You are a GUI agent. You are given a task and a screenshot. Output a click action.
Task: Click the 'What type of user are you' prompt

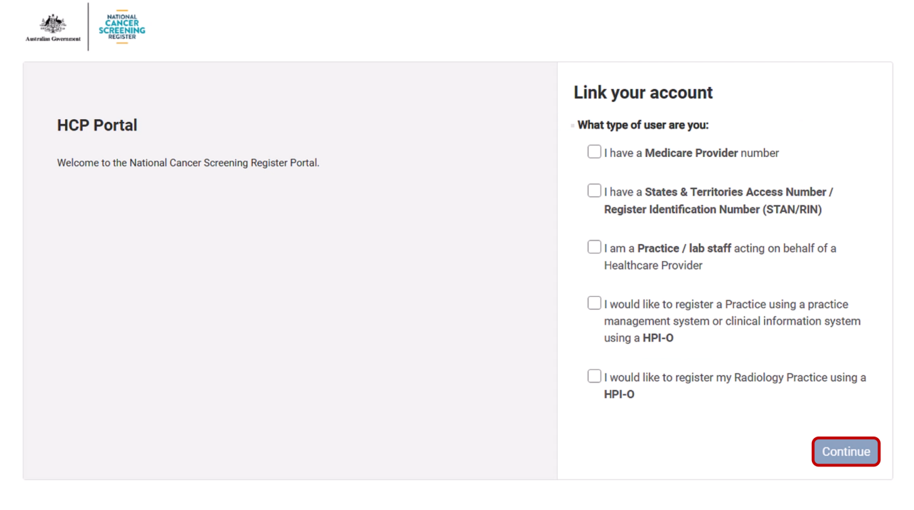(x=643, y=125)
